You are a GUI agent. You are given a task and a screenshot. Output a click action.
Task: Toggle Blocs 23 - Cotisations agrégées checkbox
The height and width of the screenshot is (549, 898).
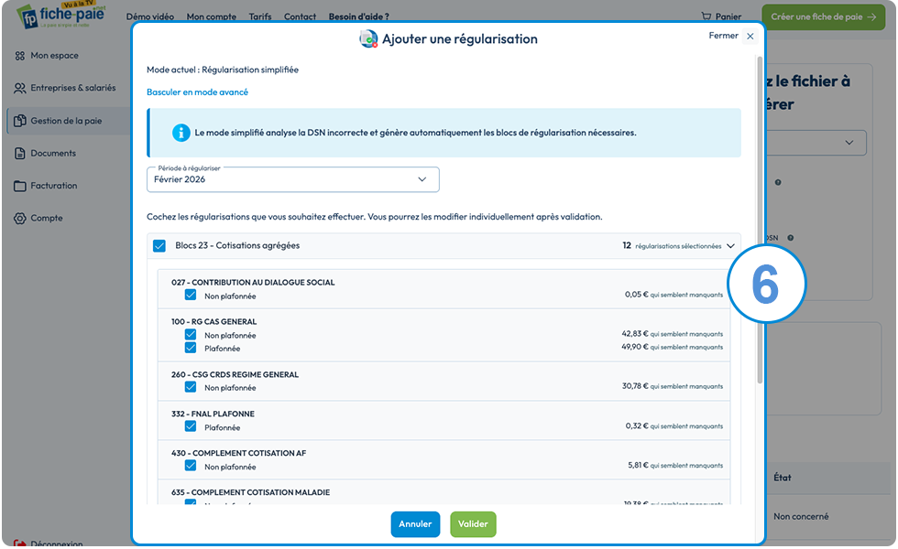pos(159,246)
